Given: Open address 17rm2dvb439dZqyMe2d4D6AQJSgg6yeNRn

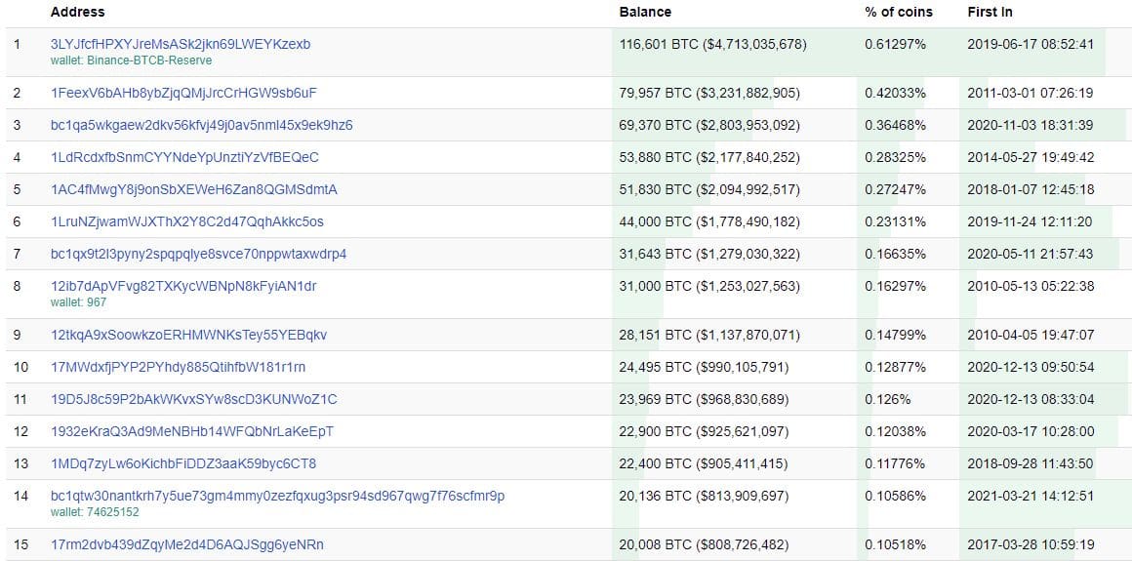Looking at the screenshot, I should (x=187, y=544).
